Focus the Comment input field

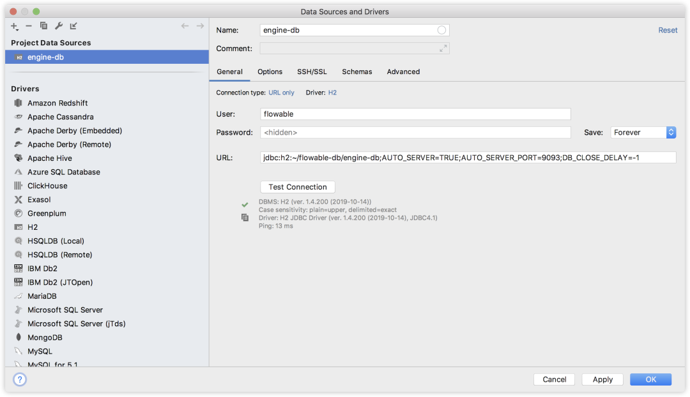pos(354,49)
